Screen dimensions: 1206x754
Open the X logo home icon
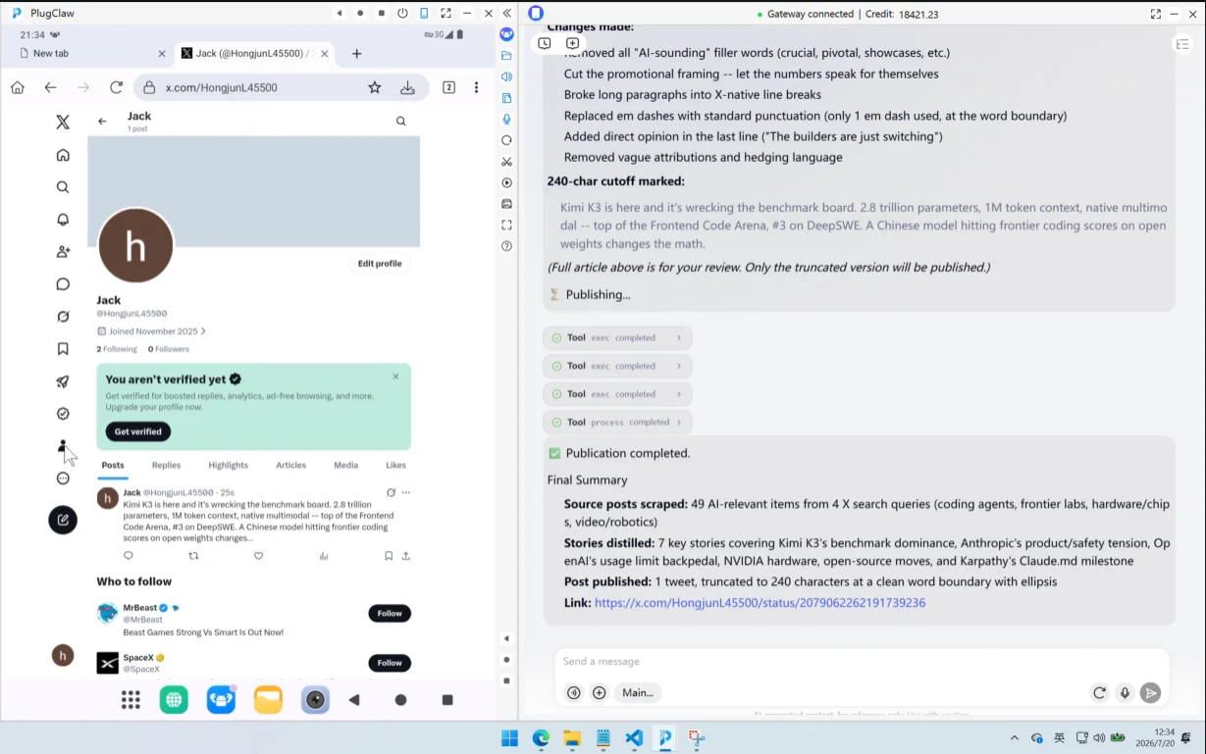coord(63,123)
